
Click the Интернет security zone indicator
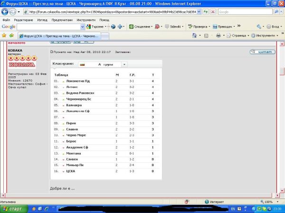pyautogui.click(x=214, y=202)
